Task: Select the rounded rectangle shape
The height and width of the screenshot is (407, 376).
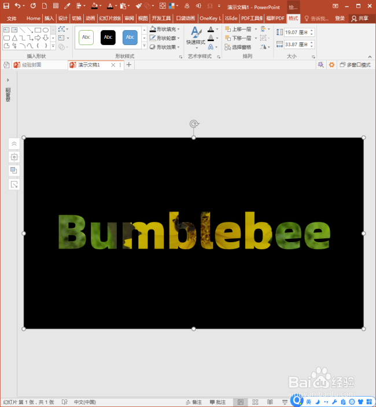Action: (6, 38)
